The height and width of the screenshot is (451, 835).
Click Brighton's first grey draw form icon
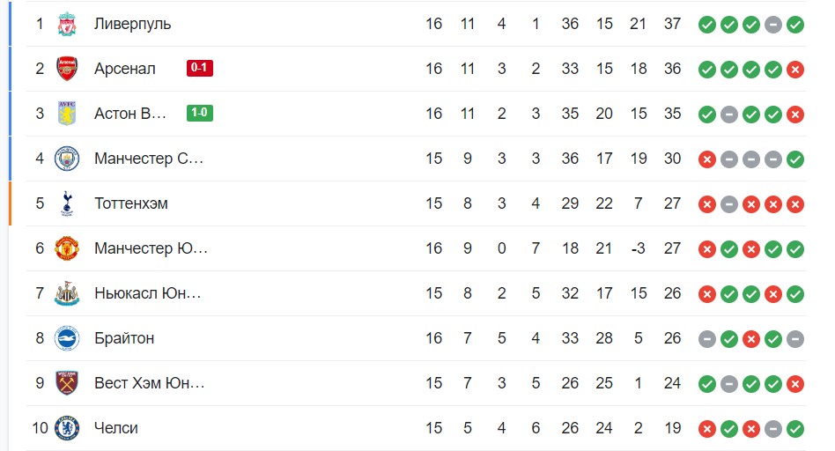click(x=706, y=339)
